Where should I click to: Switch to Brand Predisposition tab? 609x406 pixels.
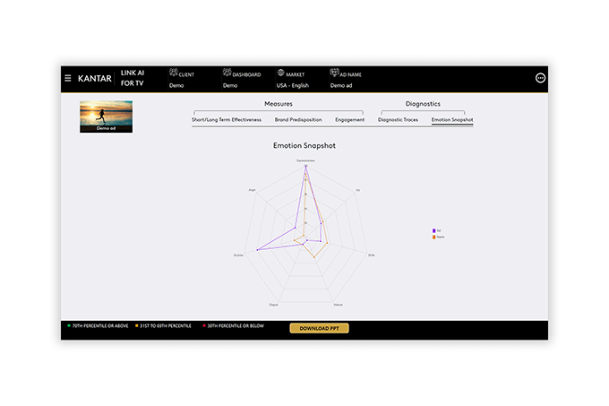point(298,119)
